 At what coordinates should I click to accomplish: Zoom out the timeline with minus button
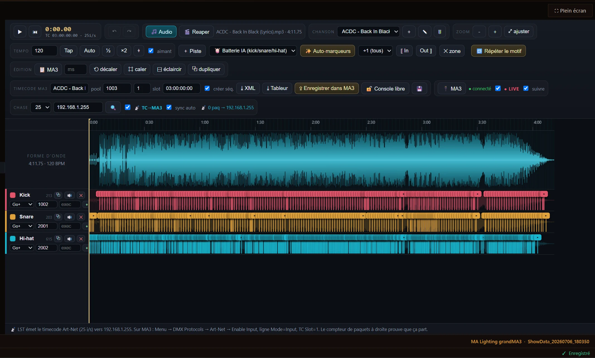[x=479, y=32]
